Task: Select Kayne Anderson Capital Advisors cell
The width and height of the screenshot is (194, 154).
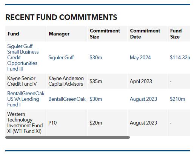Action: (x=67, y=81)
